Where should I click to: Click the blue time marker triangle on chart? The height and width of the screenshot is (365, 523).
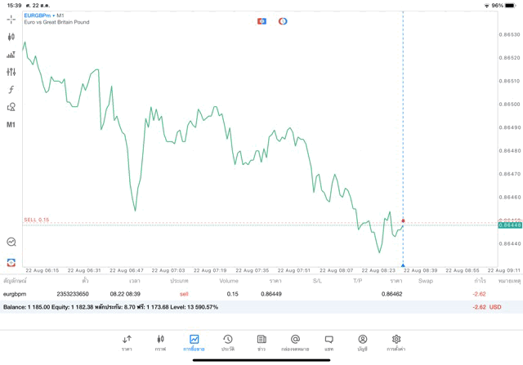[403, 265]
